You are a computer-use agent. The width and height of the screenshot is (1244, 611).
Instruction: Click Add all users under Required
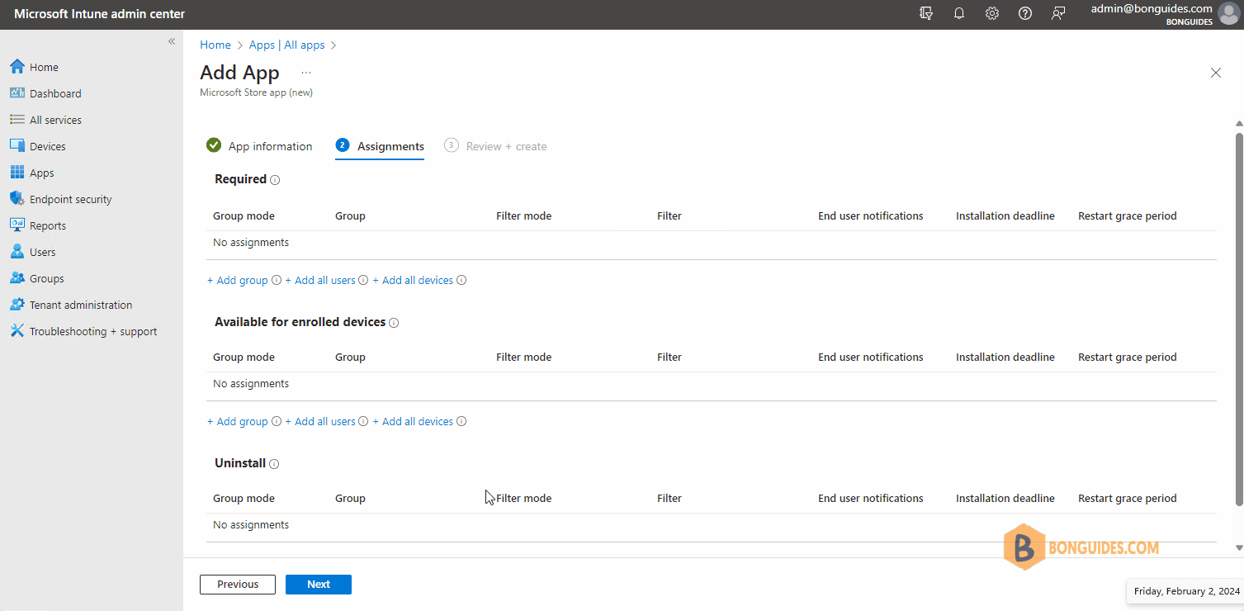pyautogui.click(x=320, y=280)
